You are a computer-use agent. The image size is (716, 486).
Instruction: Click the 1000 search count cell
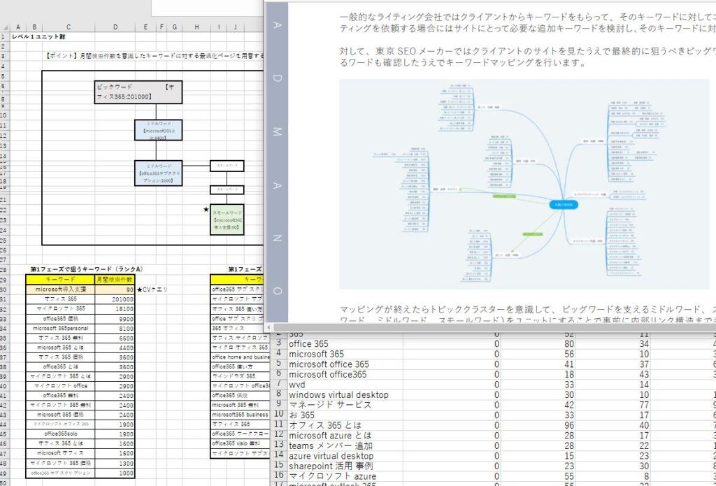point(115,473)
